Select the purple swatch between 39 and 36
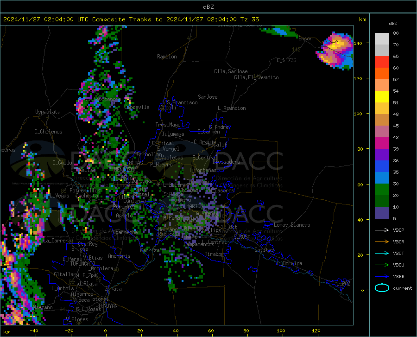This screenshot has width=417, height=337. (382, 155)
